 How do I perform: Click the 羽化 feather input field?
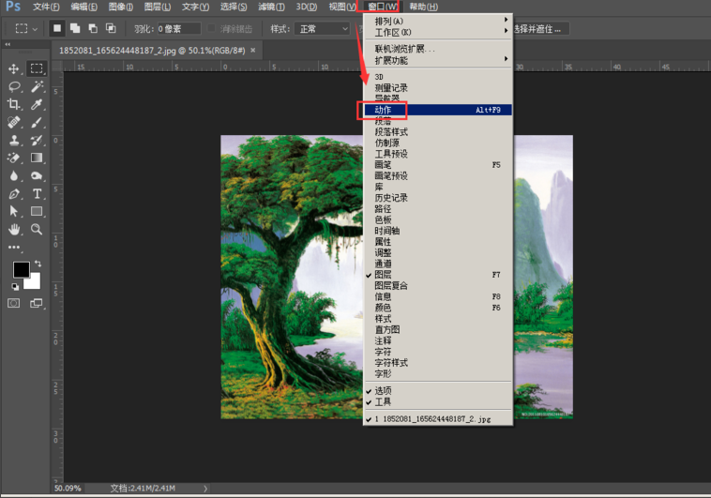click(177, 29)
